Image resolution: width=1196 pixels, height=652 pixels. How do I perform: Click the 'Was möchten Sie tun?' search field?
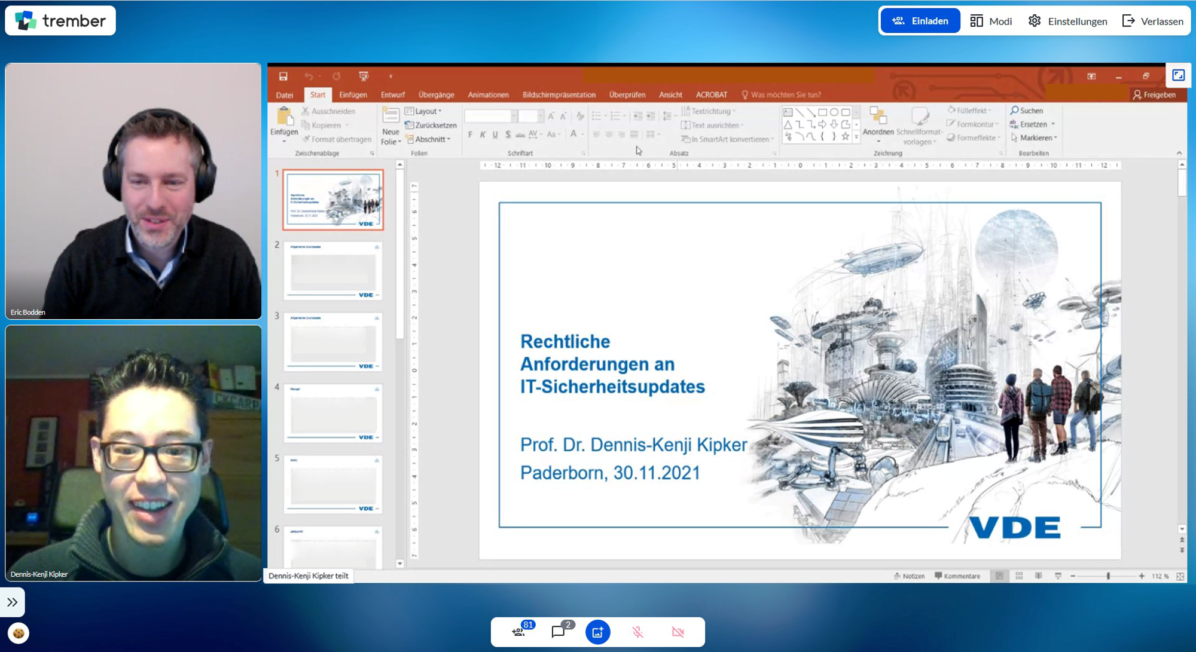click(x=782, y=94)
